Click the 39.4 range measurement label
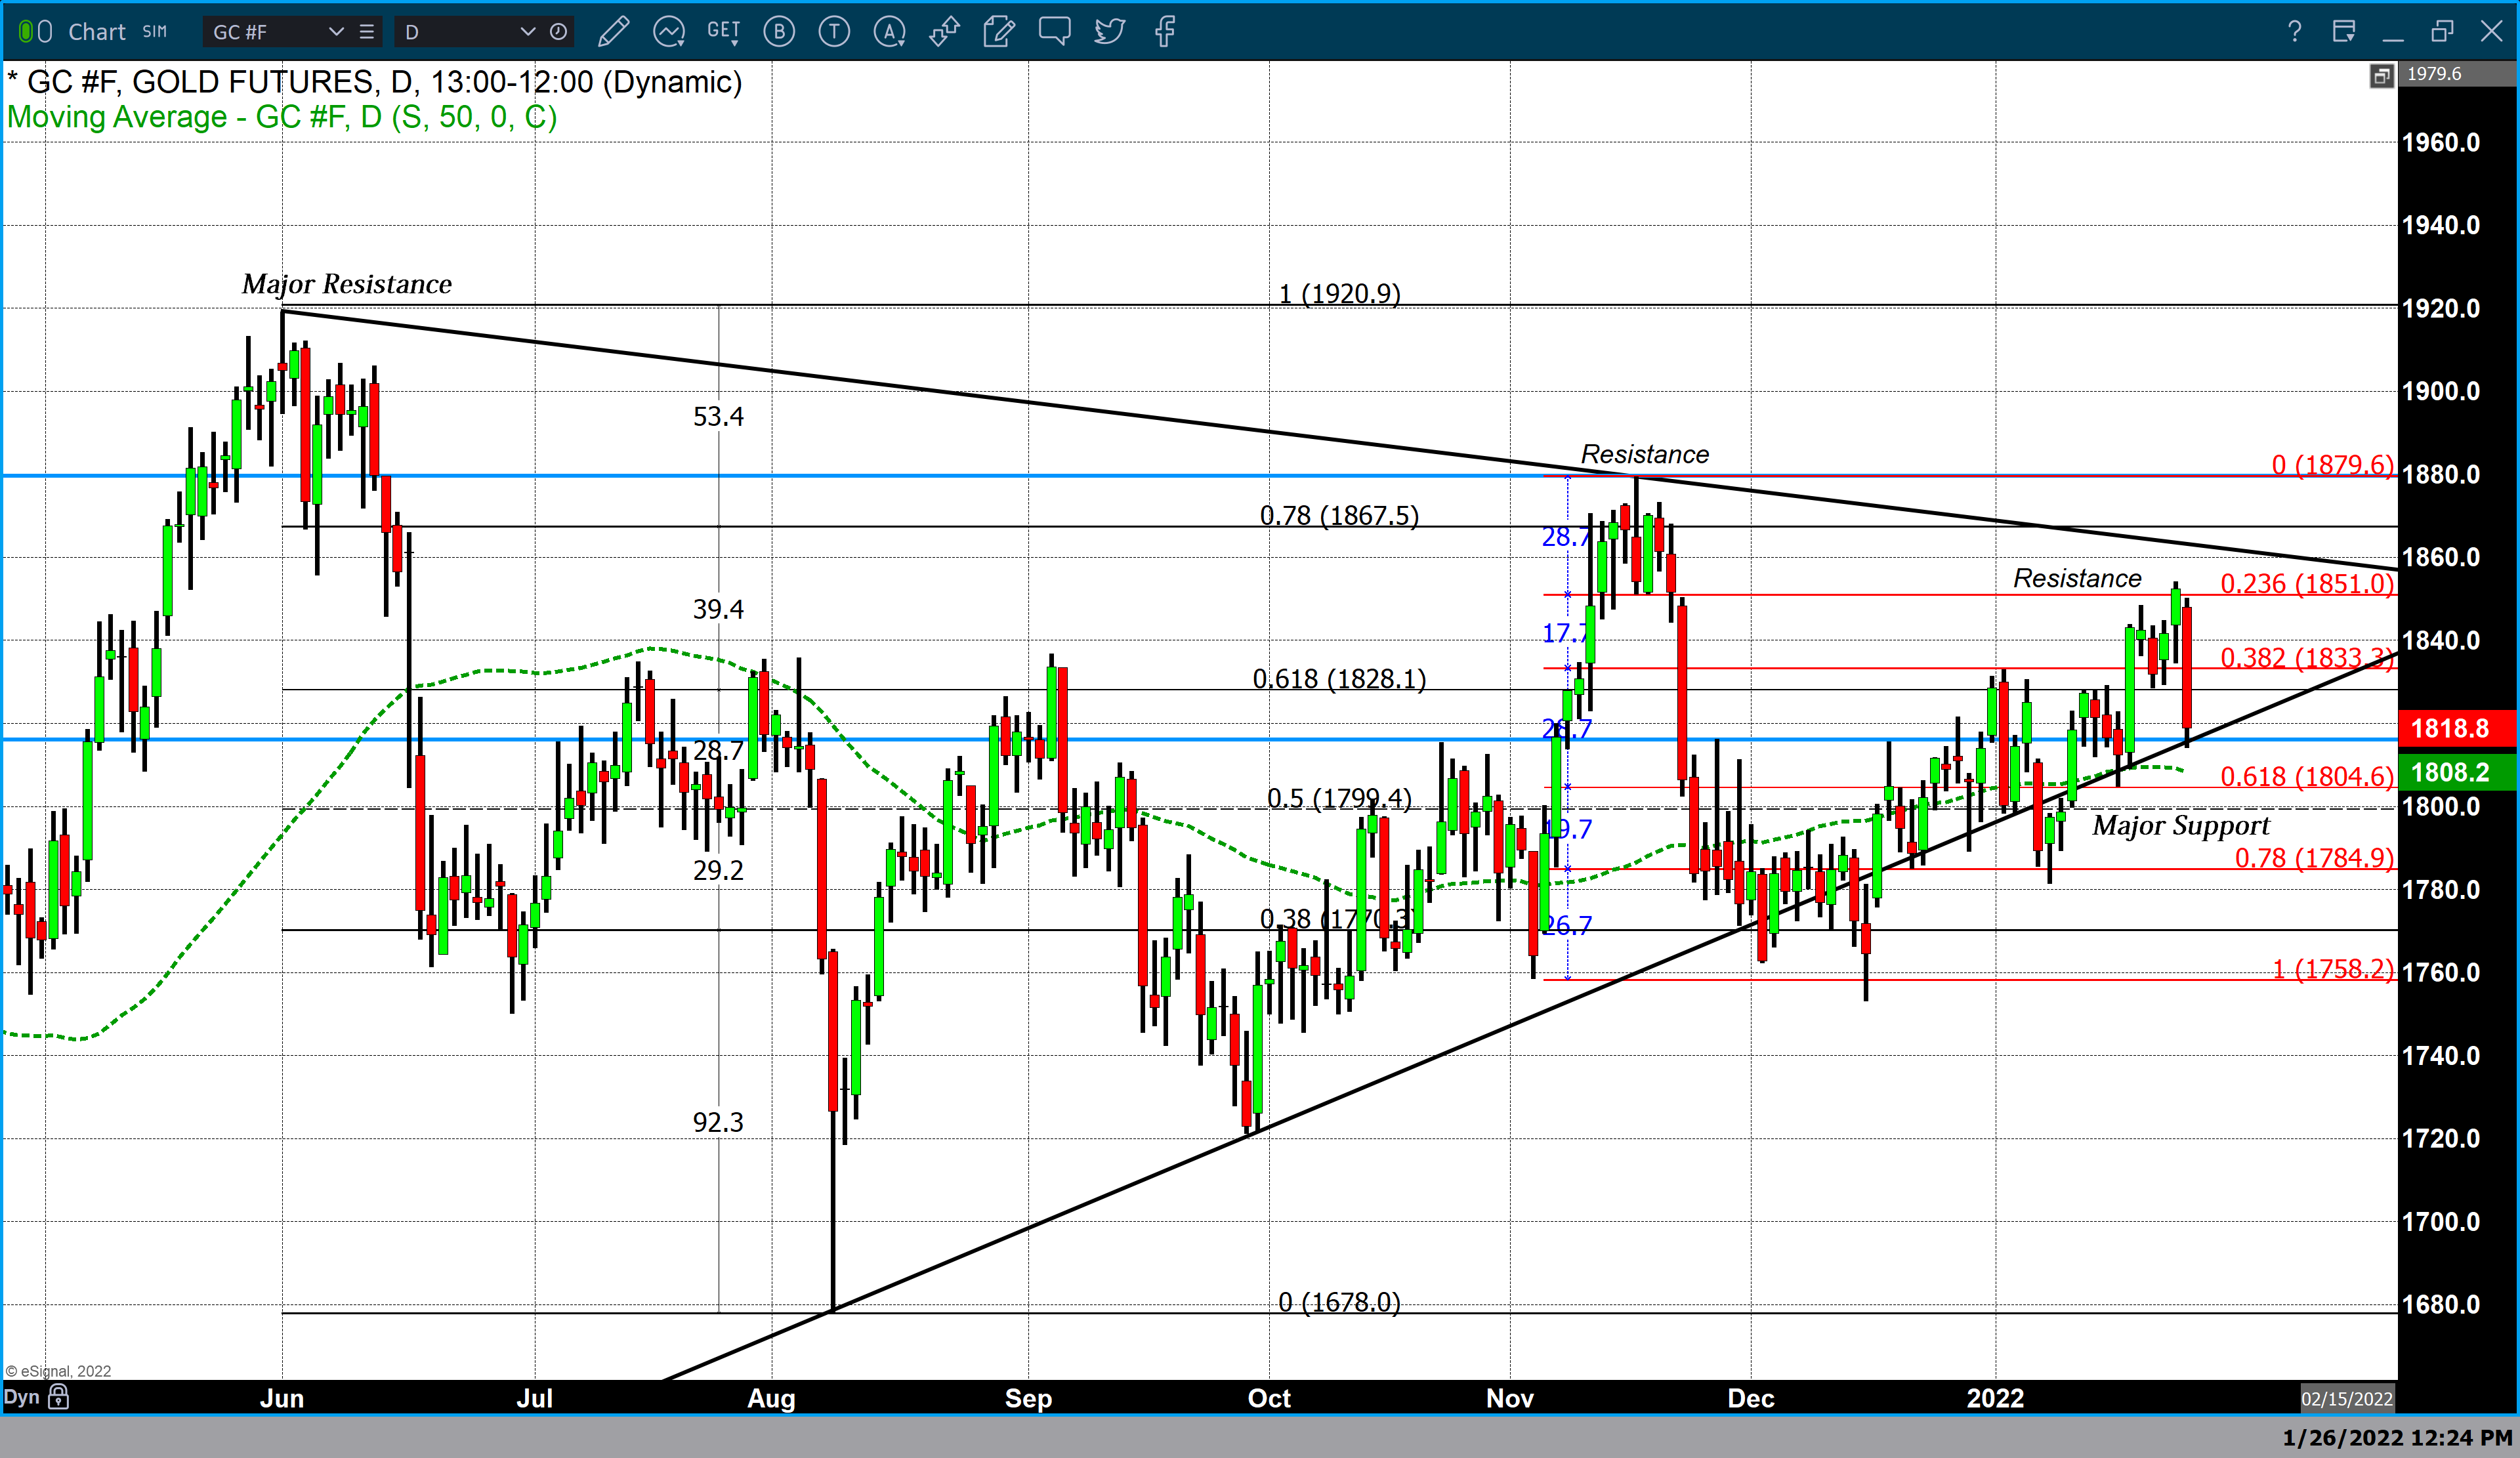Viewport: 2520px width, 1458px height. 718,609
